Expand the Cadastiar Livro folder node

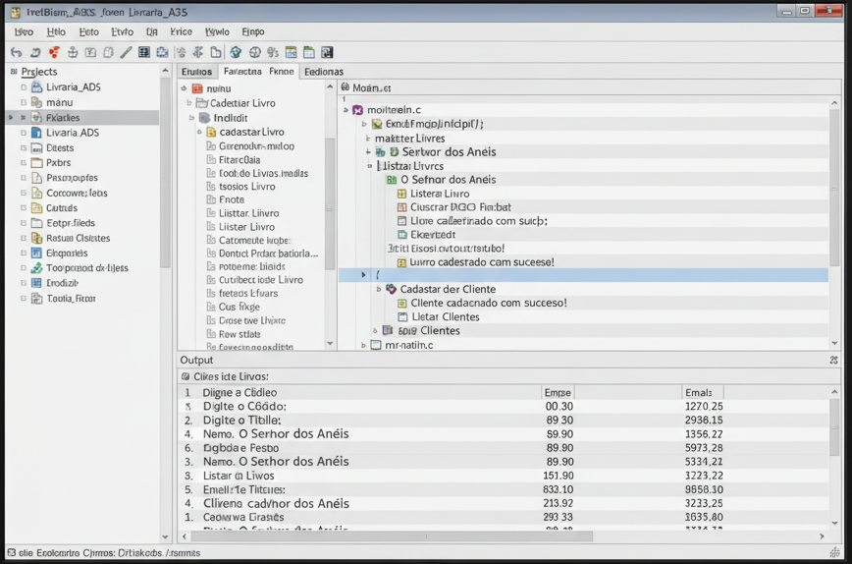click(189, 103)
